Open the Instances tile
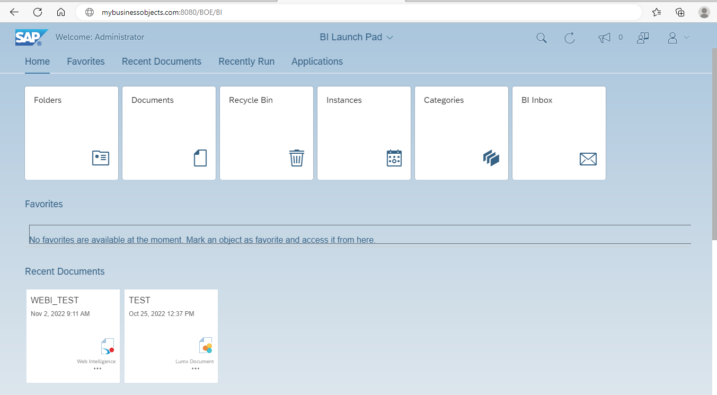The height and width of the screenshot is (395, 717). pos(364,133)
